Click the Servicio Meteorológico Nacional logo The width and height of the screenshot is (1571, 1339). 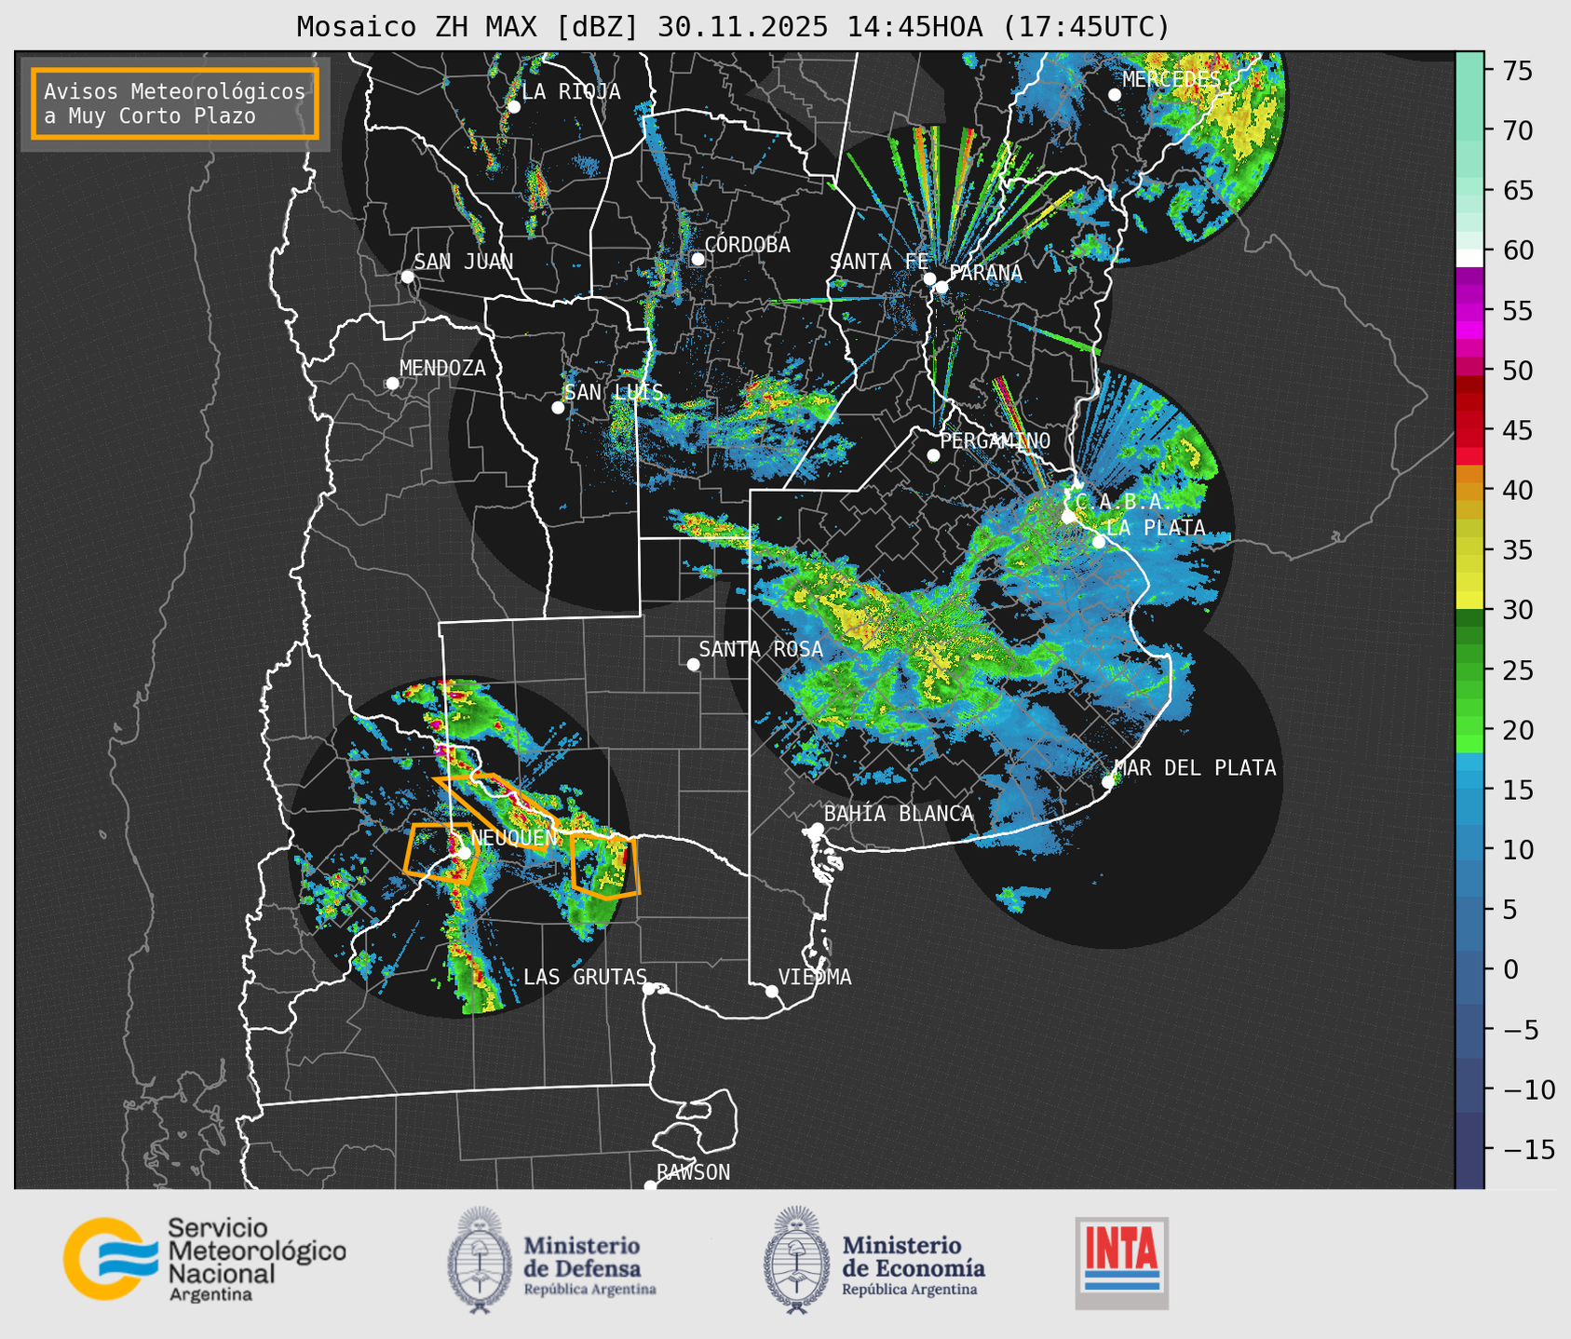click(204, 1259)
